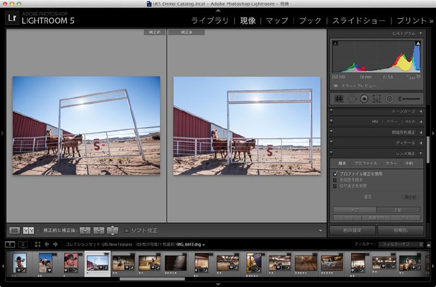This screenshot has height=287, width=436.
Task: Uncheck プロファイル補正を使用 checkbox
Action: tap(335, 174)
